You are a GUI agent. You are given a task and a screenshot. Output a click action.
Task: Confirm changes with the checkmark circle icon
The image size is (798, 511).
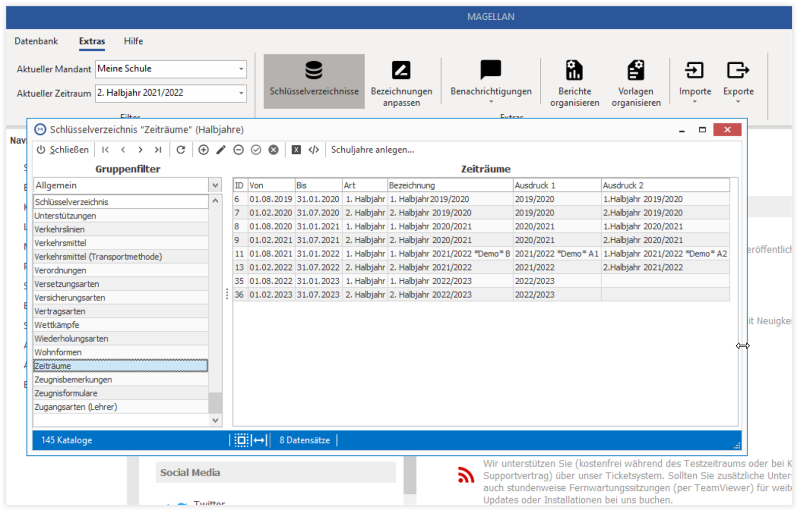[256, 150]
